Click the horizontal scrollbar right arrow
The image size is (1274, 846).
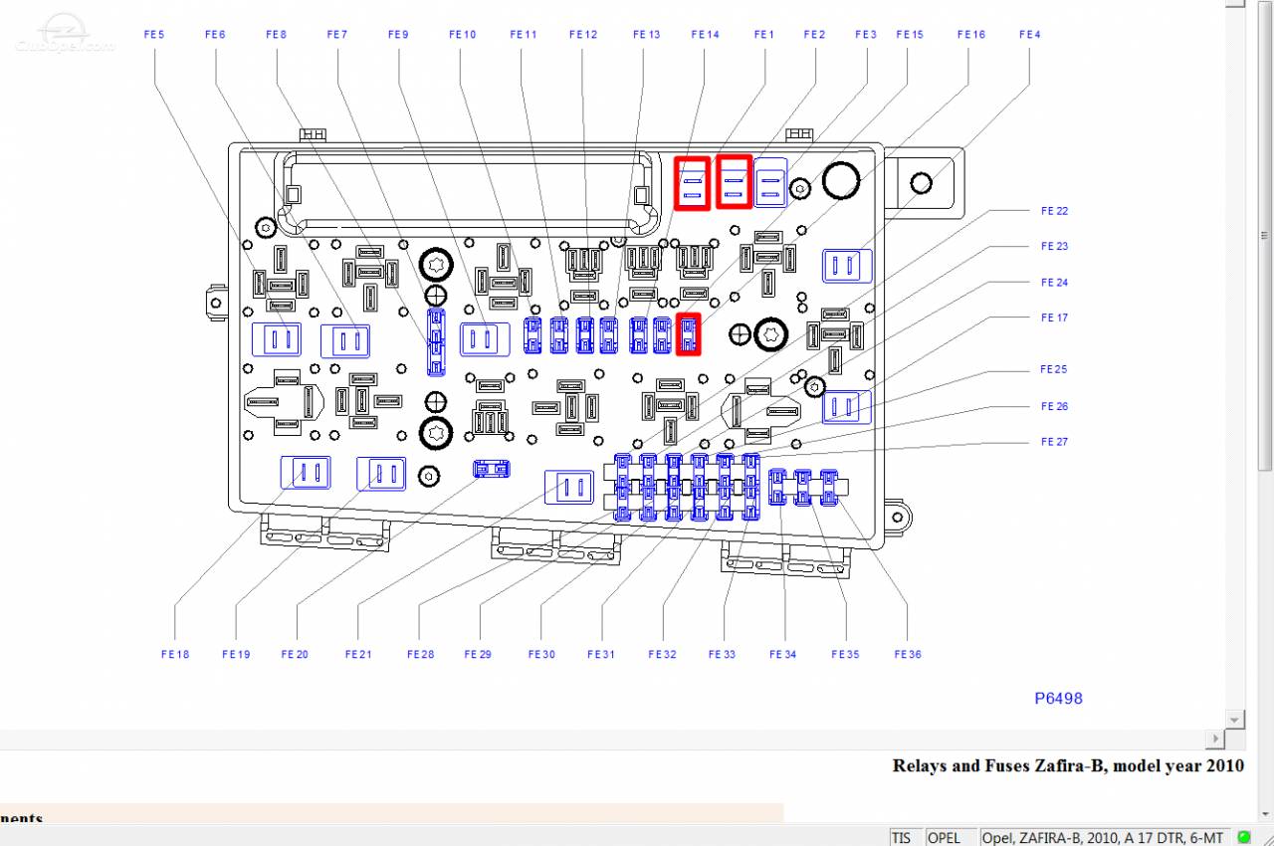point(1214,738)
